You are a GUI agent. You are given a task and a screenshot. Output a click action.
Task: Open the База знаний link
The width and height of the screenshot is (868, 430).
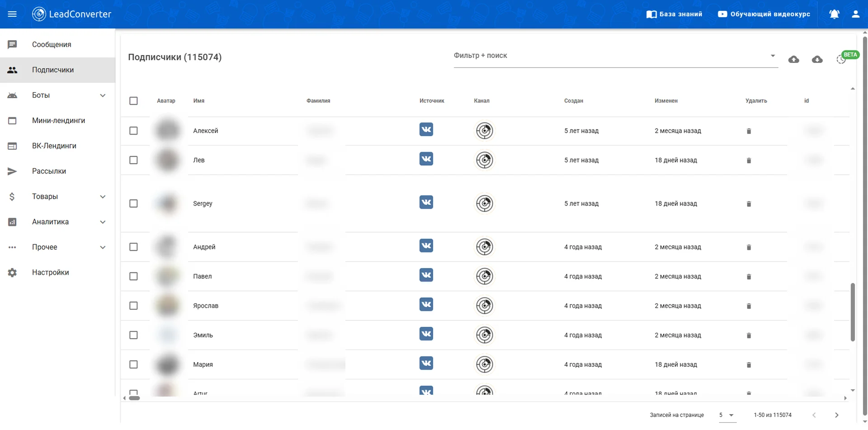(x=674, y=14)
